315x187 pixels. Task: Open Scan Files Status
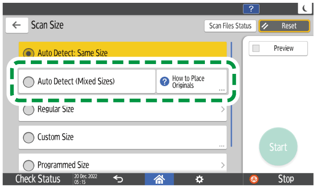tap(230, 26)
